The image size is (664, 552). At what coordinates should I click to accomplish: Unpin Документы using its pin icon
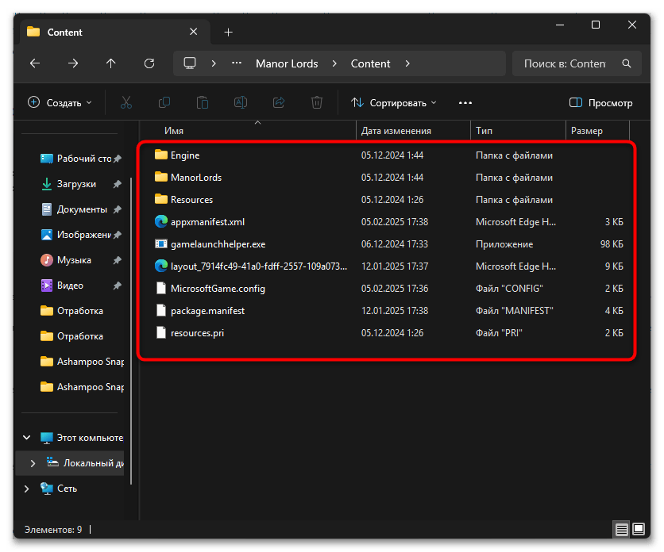coord(118,209)
